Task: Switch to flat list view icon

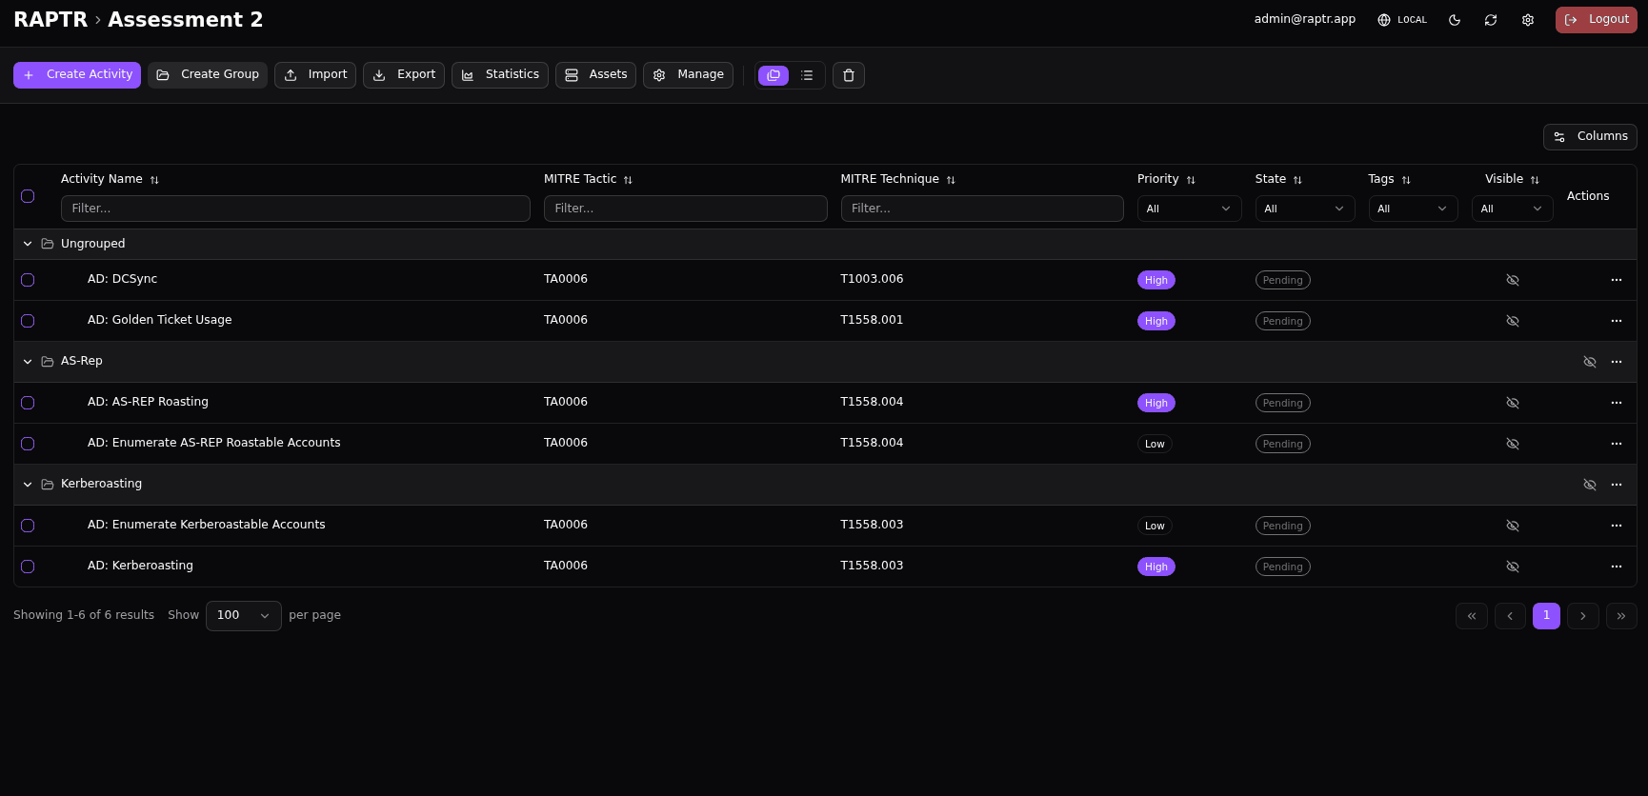Action: pyautogui.click(x=807, y=75)
